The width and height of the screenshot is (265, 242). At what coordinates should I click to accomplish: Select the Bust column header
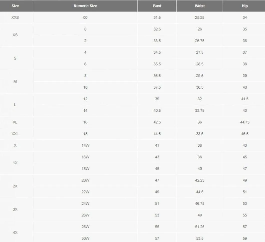pyautogui.click(x=157, y=6)
